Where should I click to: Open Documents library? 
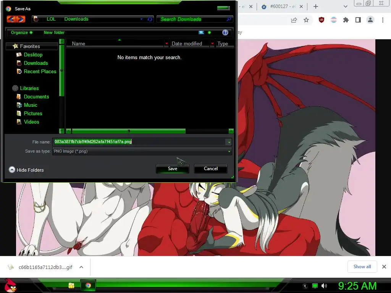pos(36,97)
